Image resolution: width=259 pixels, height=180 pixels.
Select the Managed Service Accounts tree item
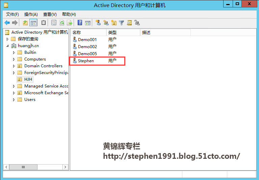(x=46, y=86)
